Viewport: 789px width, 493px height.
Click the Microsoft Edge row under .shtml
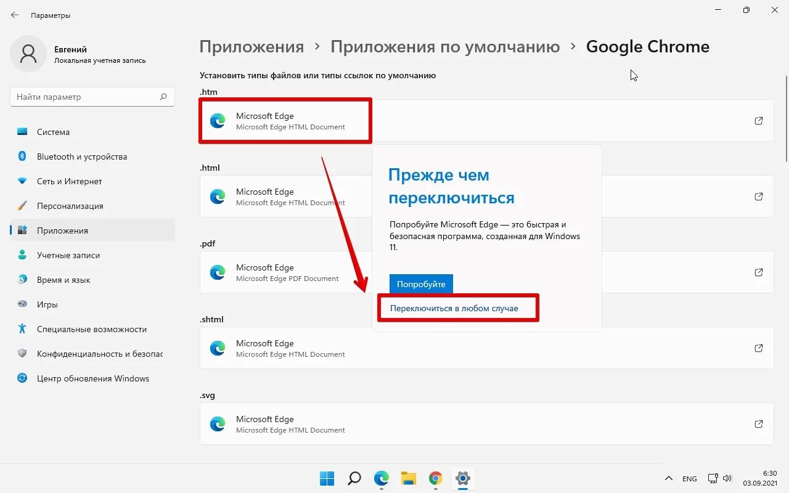coord(486,348)
